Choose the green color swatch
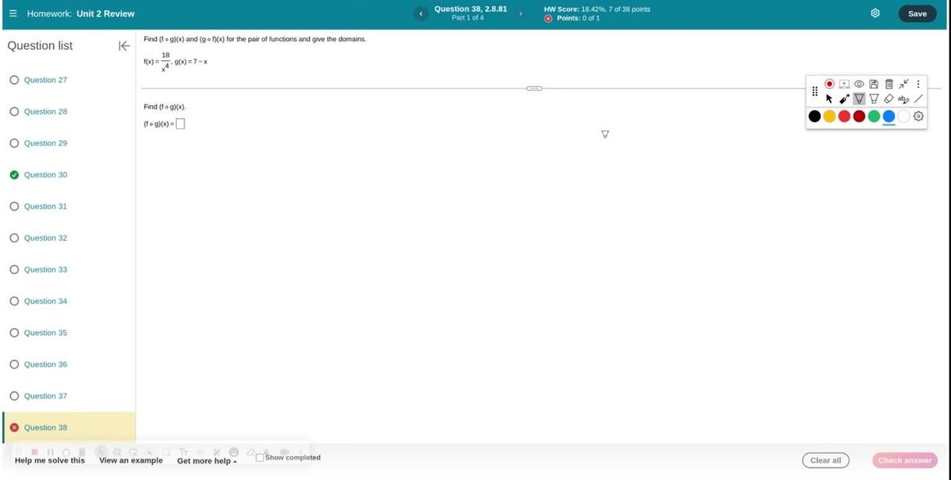This screenshot has width=951, height=480. (874, 116)
